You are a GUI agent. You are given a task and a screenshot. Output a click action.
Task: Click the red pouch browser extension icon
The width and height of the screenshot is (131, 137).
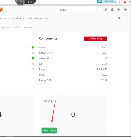125,2
